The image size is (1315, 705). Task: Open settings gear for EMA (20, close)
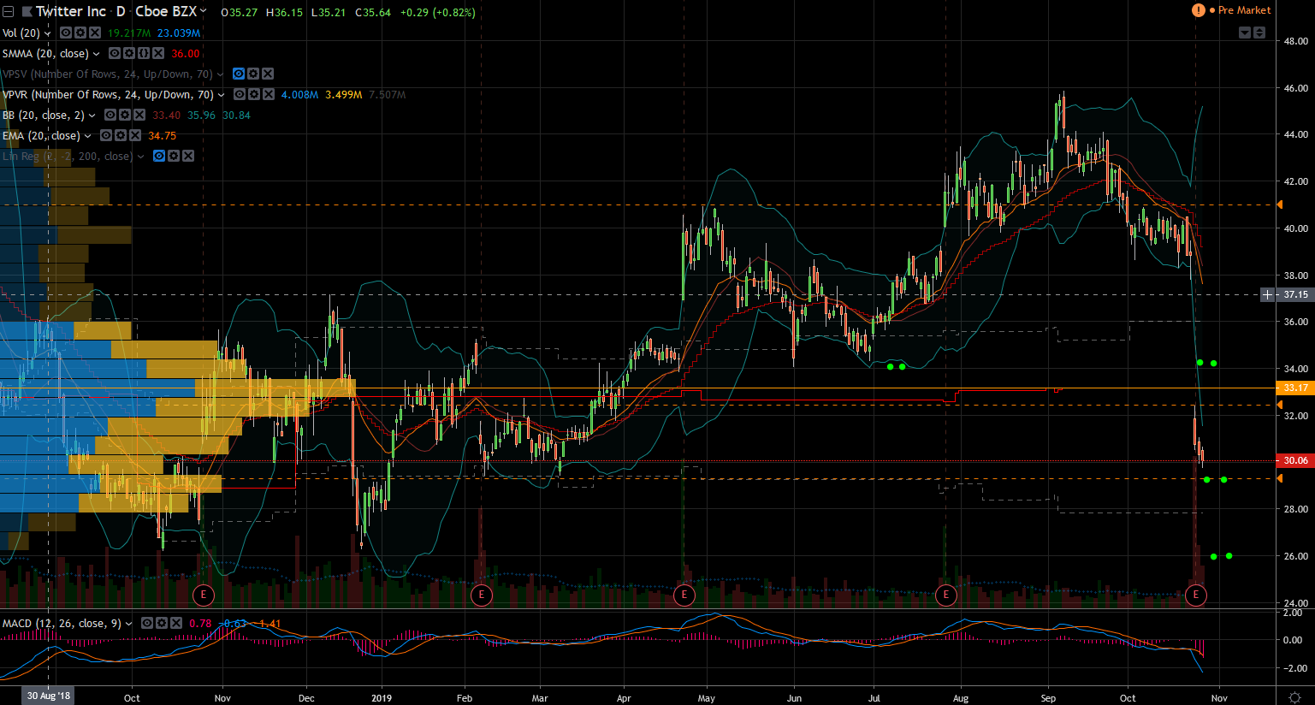pos(121,136)
